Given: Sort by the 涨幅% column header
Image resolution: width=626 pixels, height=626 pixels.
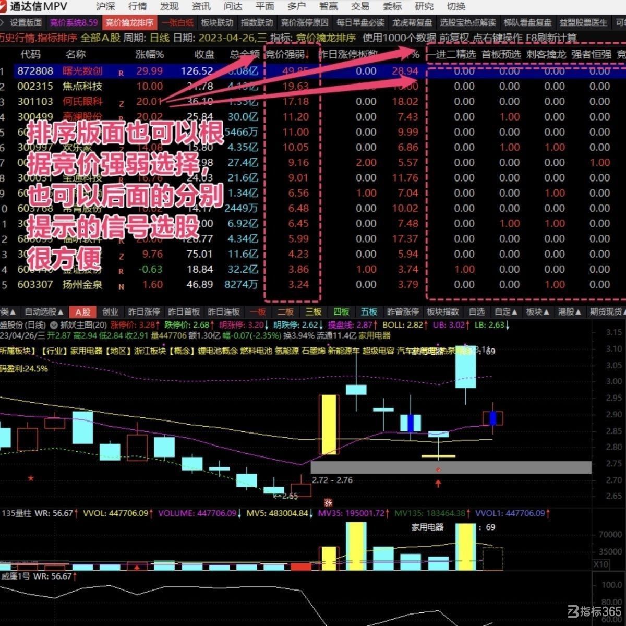Looking at the screenshot, I should click(x=150, y=54).
